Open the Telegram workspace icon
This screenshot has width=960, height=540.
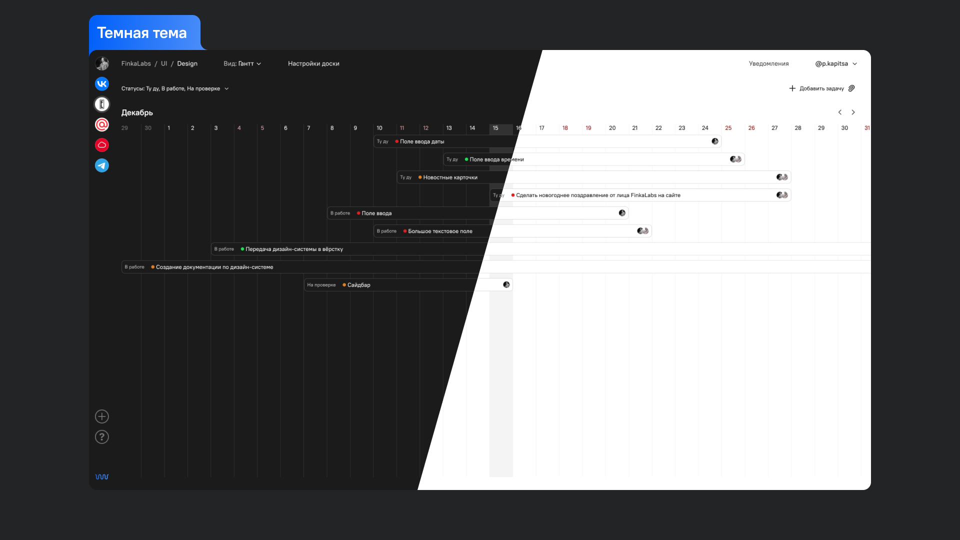pos(102,165)
